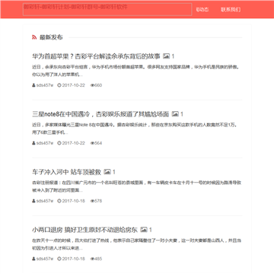Open the 动态 navigation item
Screen dimensions: 274x274
(x=202, y=10)
